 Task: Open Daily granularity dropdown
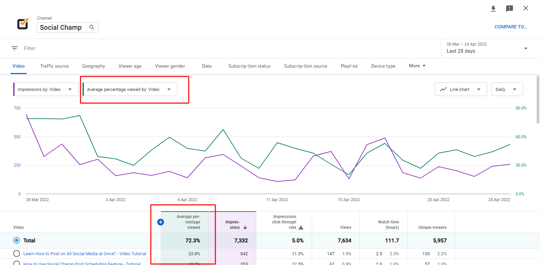(507, 89)
